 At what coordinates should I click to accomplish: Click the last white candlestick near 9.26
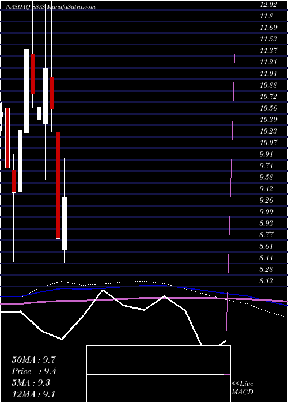click(65, 223)
